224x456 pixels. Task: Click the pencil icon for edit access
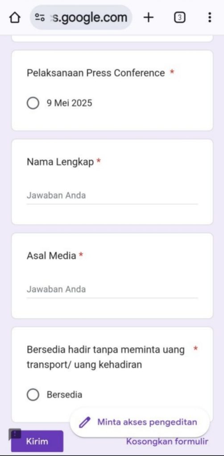click(85, 422)
